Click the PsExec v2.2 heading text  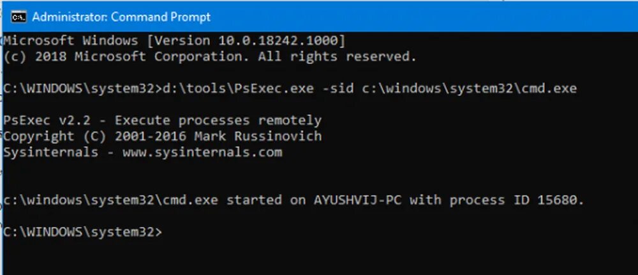(51, 121)
